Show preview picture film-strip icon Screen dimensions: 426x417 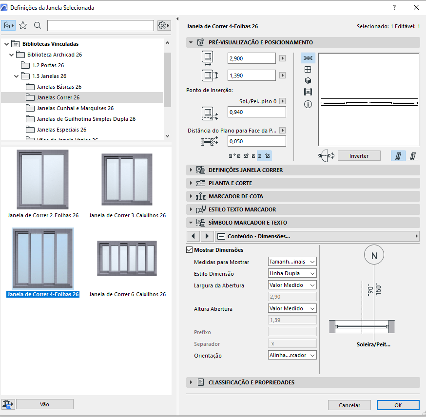[x=308, y=92]
